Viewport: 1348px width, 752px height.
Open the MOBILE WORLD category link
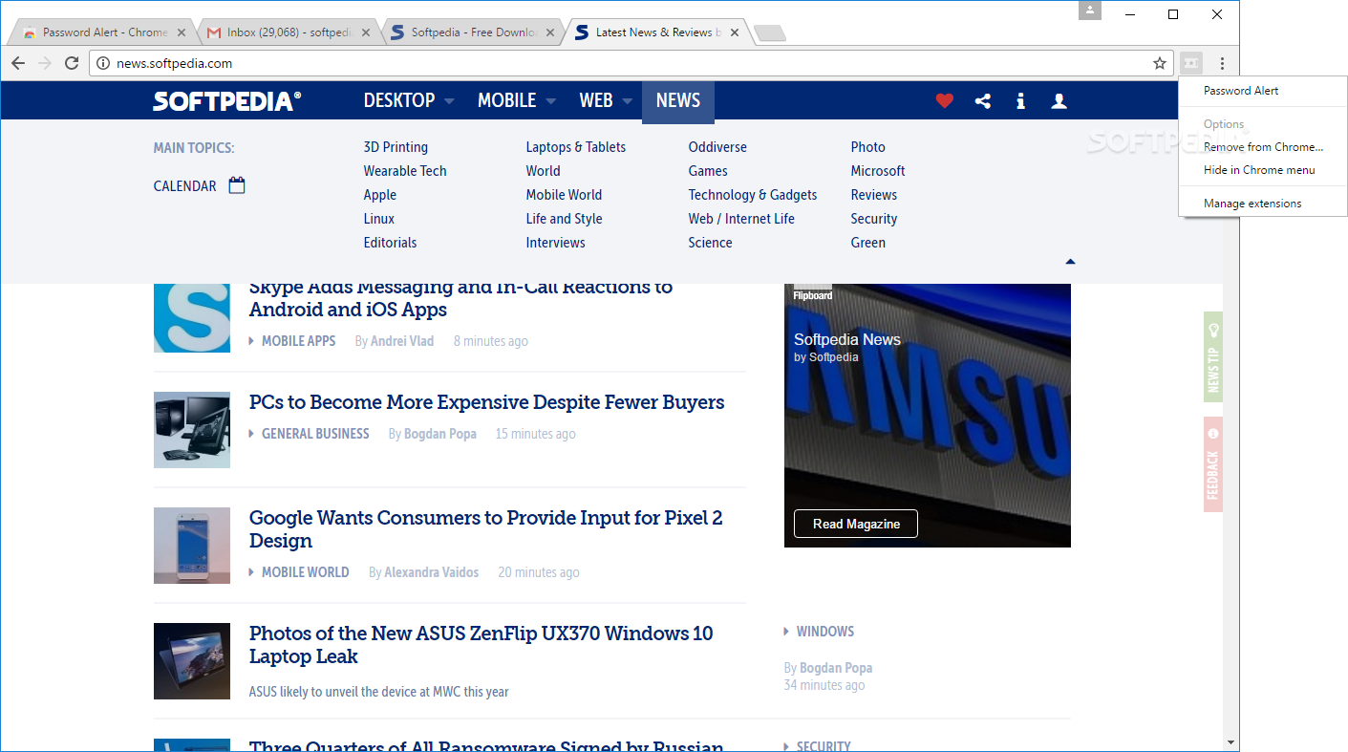306,572
